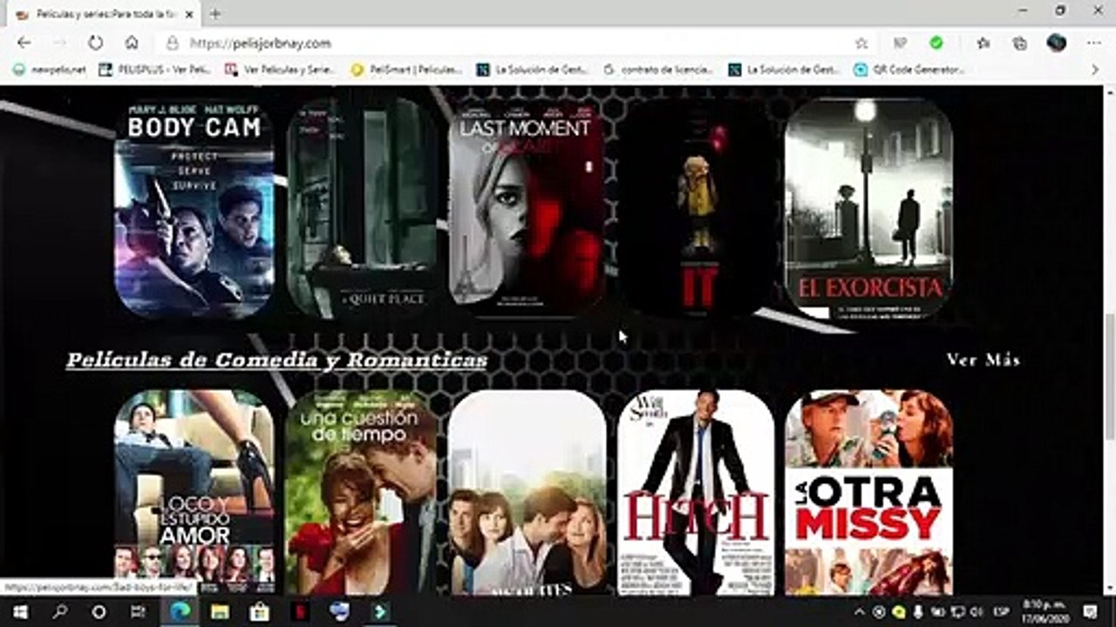Switch the ESP keyboard language indicator
1116x627 pixels.
pyautogui.click(x=1002, y=611)
